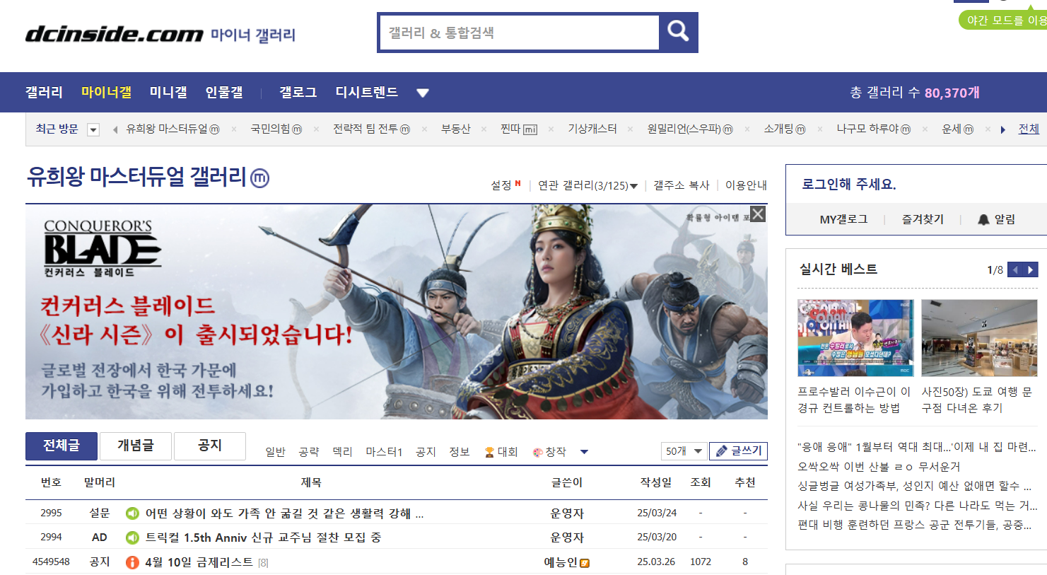Open the dcinside.com logo homepage
The image size is (1047, 575).
coord(115,34)
